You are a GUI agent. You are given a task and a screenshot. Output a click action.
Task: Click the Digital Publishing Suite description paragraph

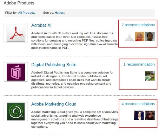pos(72,80)
